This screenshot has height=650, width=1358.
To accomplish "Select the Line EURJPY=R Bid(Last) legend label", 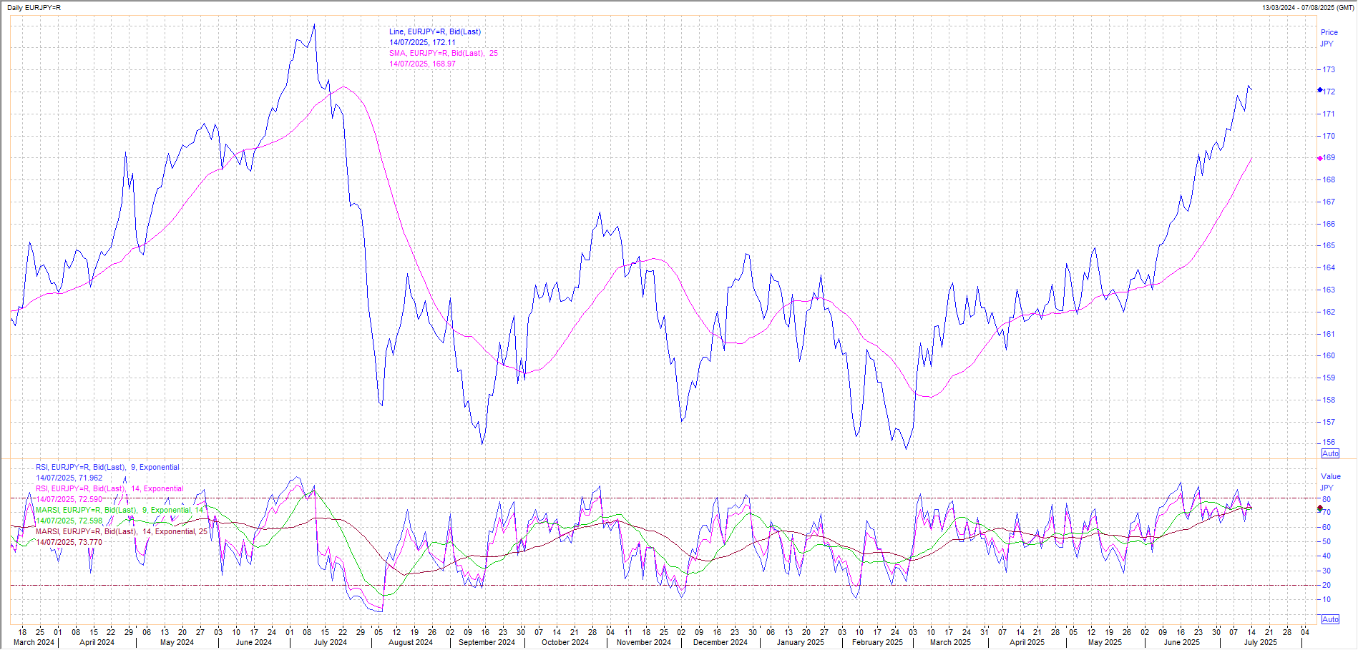I will (434, 31).
